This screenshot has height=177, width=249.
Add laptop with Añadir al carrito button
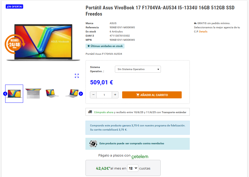pos(152,95)
